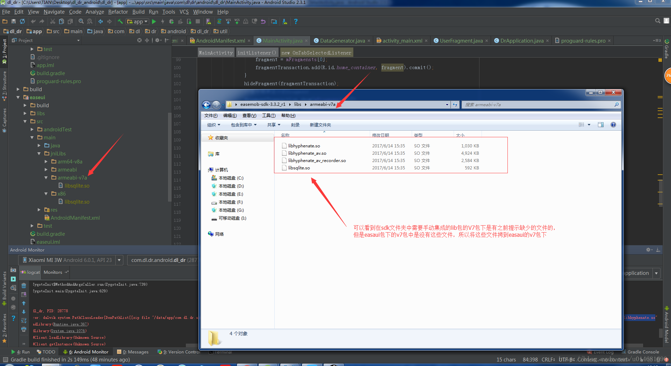Viewport: 671px width, 366px height.
Task: Click the Gradle Console button
Action: point(640,352)
